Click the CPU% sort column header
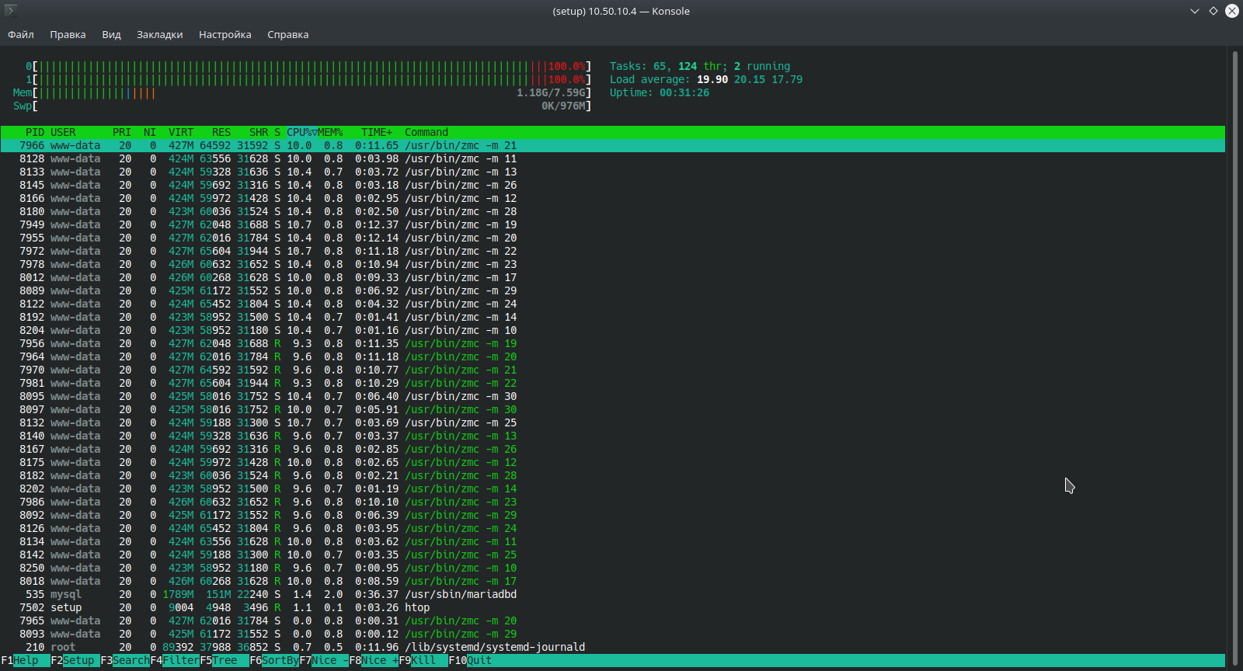 point(301,132)
